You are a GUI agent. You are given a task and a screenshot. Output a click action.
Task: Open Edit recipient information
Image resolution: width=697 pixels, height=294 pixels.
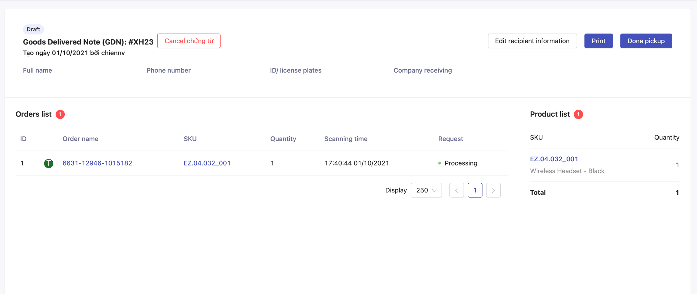532,41
